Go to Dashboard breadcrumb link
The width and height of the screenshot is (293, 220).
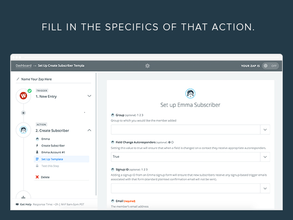(23, 66)
